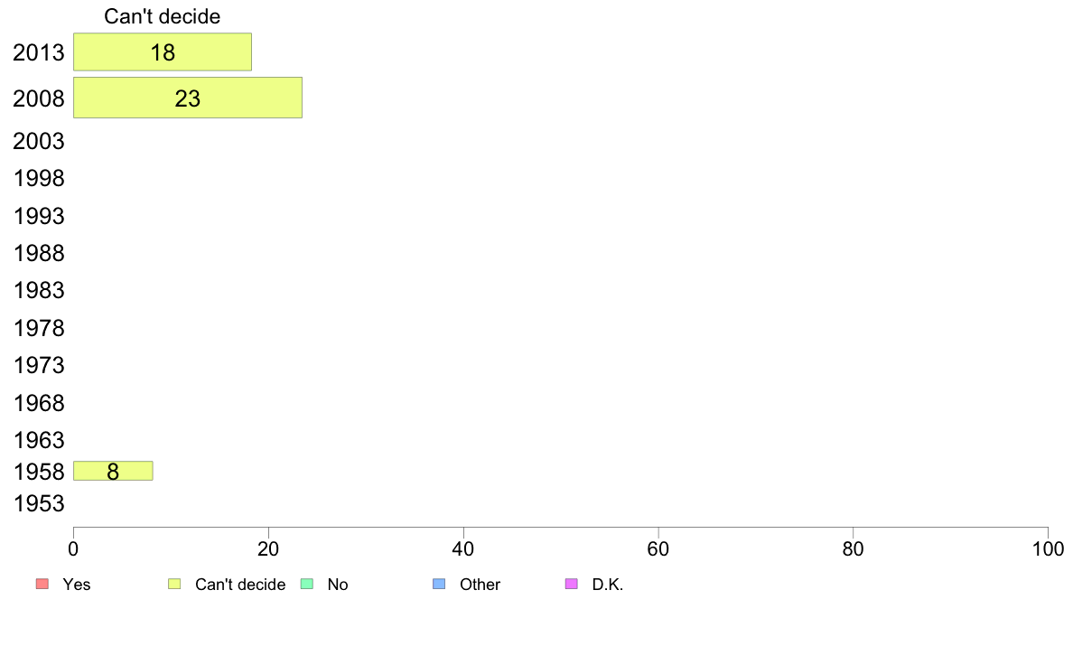Click the yellow Can't decide legend swatch
Viewport: 1073px width, 665px height.
(175, 585)
